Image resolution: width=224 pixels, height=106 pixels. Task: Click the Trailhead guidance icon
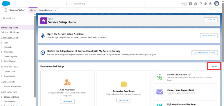(x=195, y=4)
